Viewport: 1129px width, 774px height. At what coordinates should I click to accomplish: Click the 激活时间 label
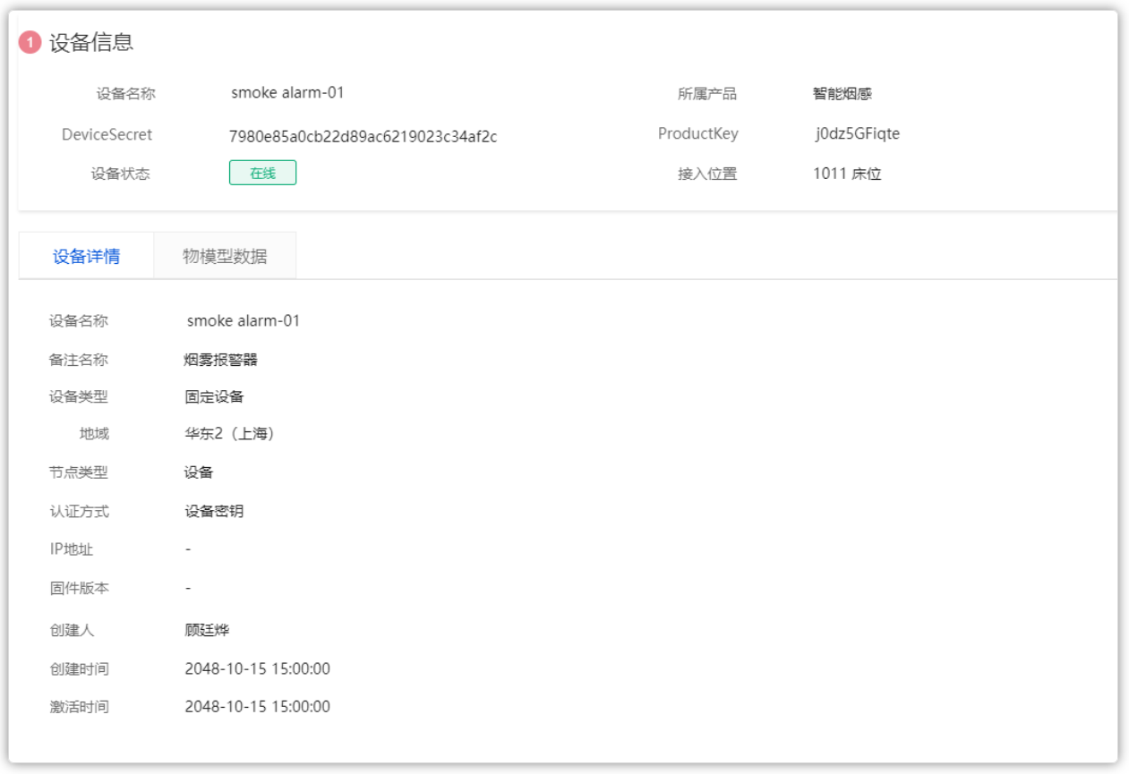(x=79, y=707)
